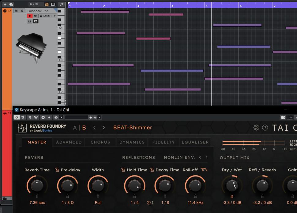Bypass the plugin with power button
297x213 pixels.
(17, 117)
